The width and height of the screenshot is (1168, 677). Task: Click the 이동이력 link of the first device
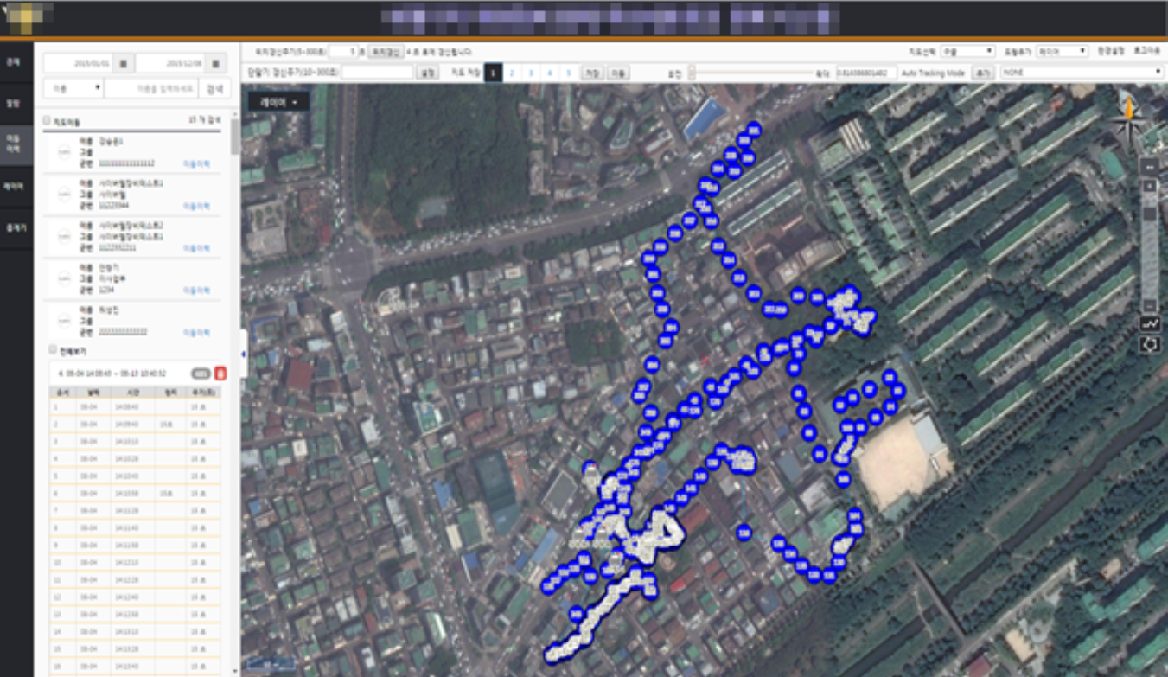click(196, 163)
